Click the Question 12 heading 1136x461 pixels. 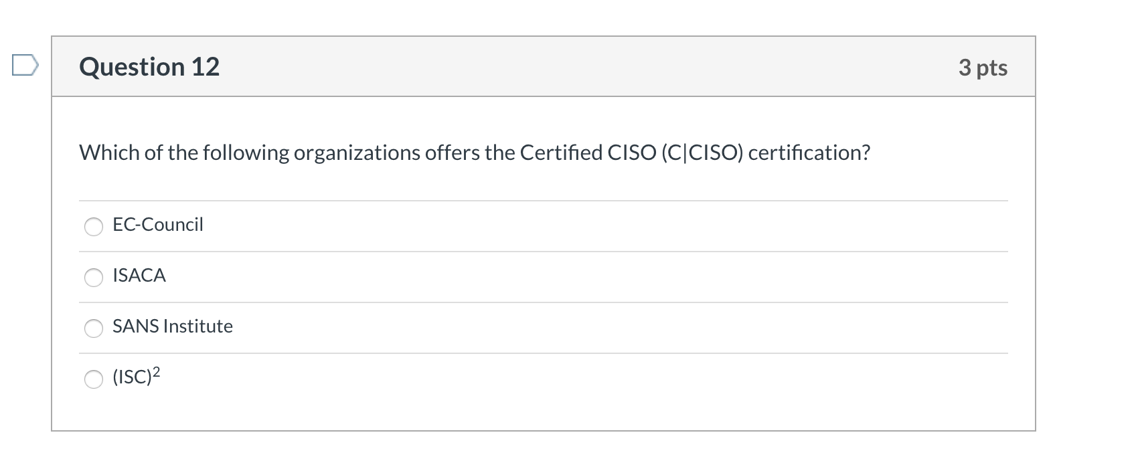point(149,67)
